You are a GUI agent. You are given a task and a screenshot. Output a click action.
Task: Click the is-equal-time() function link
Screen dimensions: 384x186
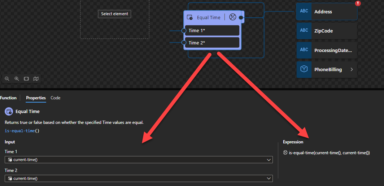point(22,131)
